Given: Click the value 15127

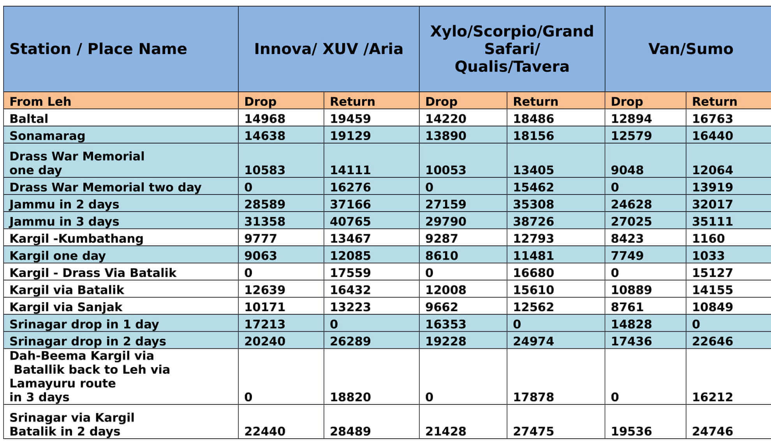Looking at the screenshot, I should point(713,273).
